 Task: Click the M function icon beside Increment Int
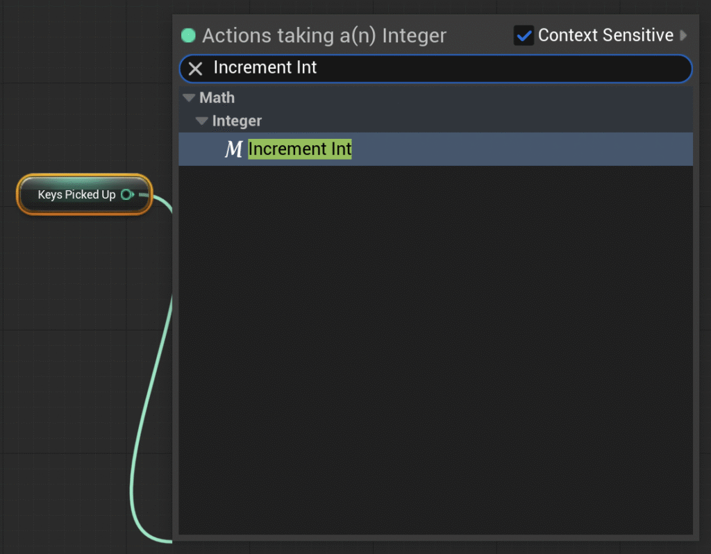(234, 149)
